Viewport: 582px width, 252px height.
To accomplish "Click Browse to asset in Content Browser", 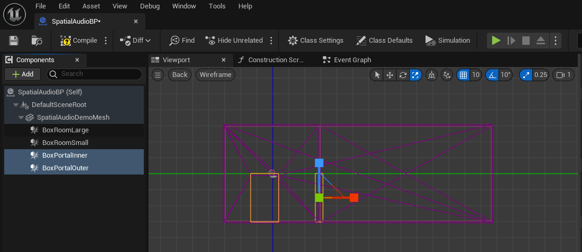I will tap(36, 41).
